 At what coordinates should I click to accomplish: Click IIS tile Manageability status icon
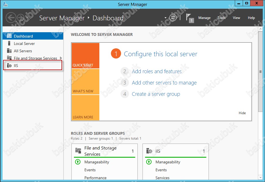point(149,162)
